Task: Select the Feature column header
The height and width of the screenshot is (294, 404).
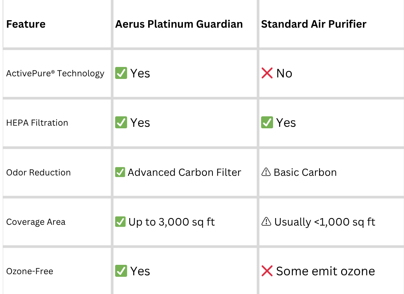Action: tap(26, 24)
